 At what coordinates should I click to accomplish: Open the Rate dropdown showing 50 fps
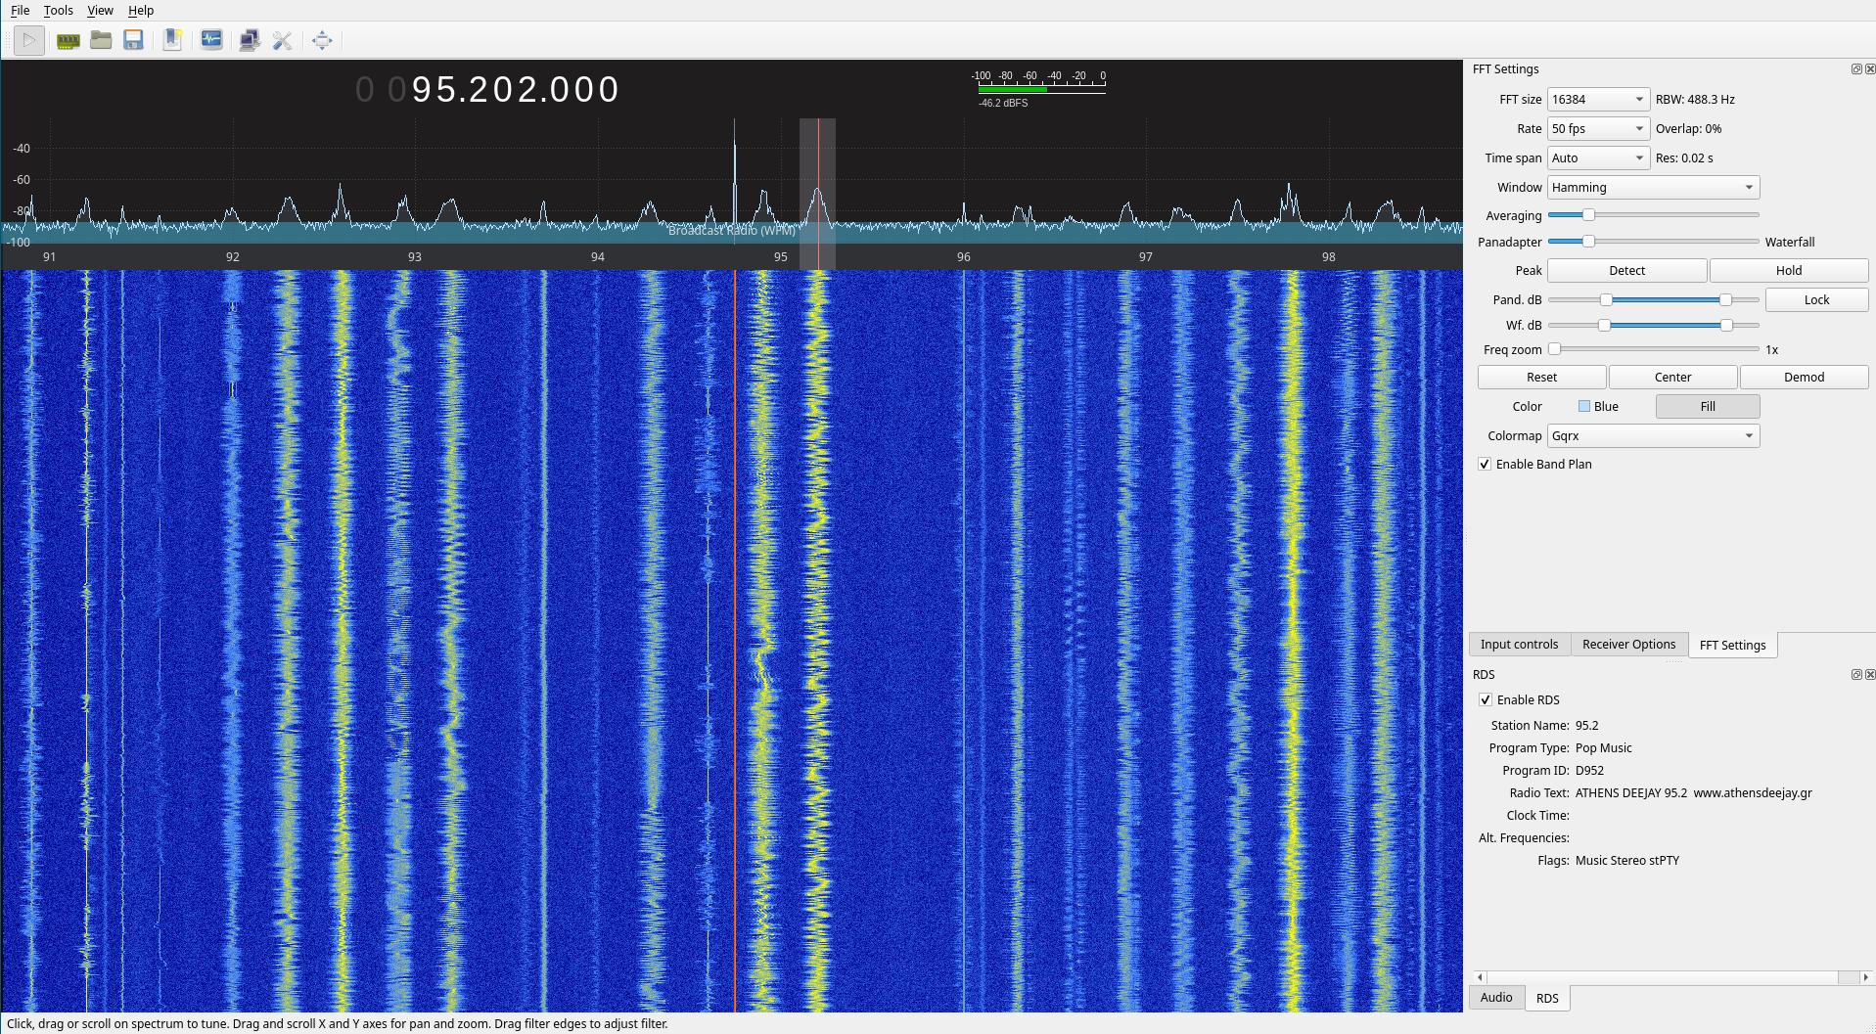(x=1598, y=129)
